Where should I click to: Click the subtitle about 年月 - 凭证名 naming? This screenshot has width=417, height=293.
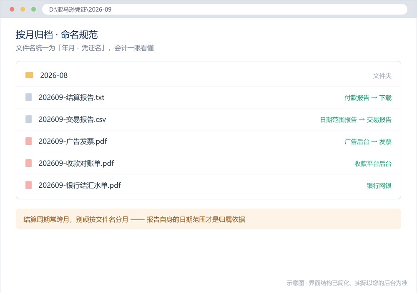coord(85,48)
